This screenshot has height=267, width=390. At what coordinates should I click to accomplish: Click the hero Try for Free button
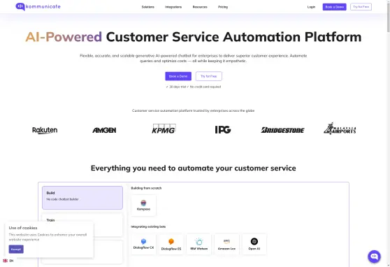coord(209,76)
